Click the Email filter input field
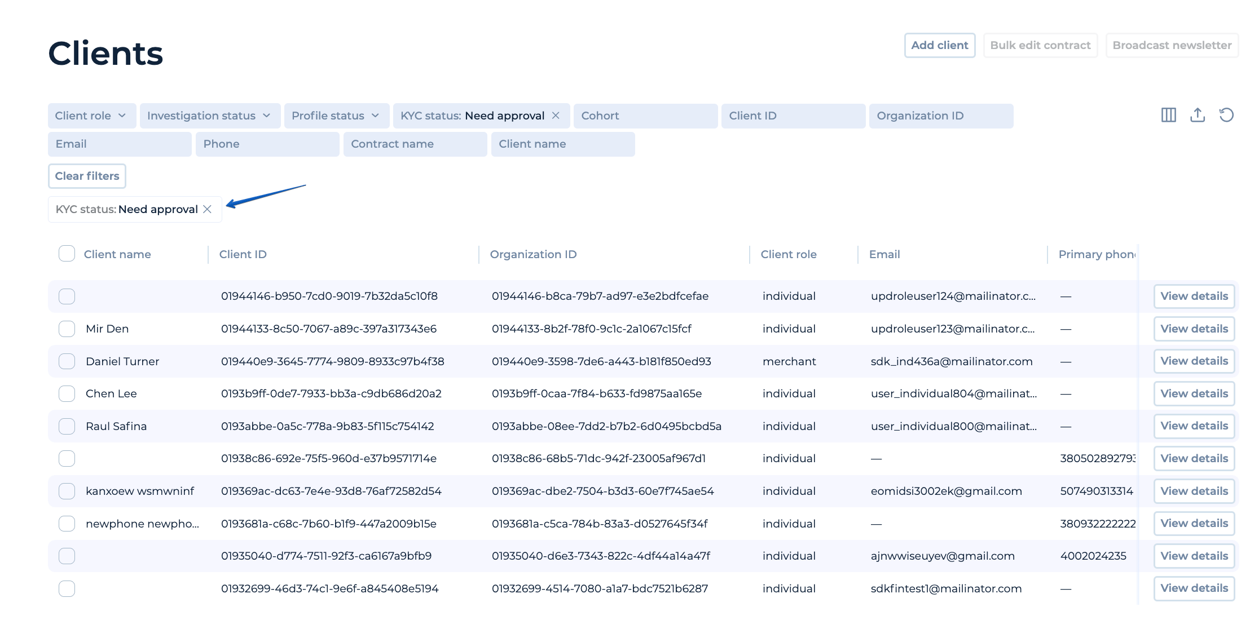Image resolution: width=1250 pixels, height=620 pixels. pyautogui.click(x=119, y=144)
